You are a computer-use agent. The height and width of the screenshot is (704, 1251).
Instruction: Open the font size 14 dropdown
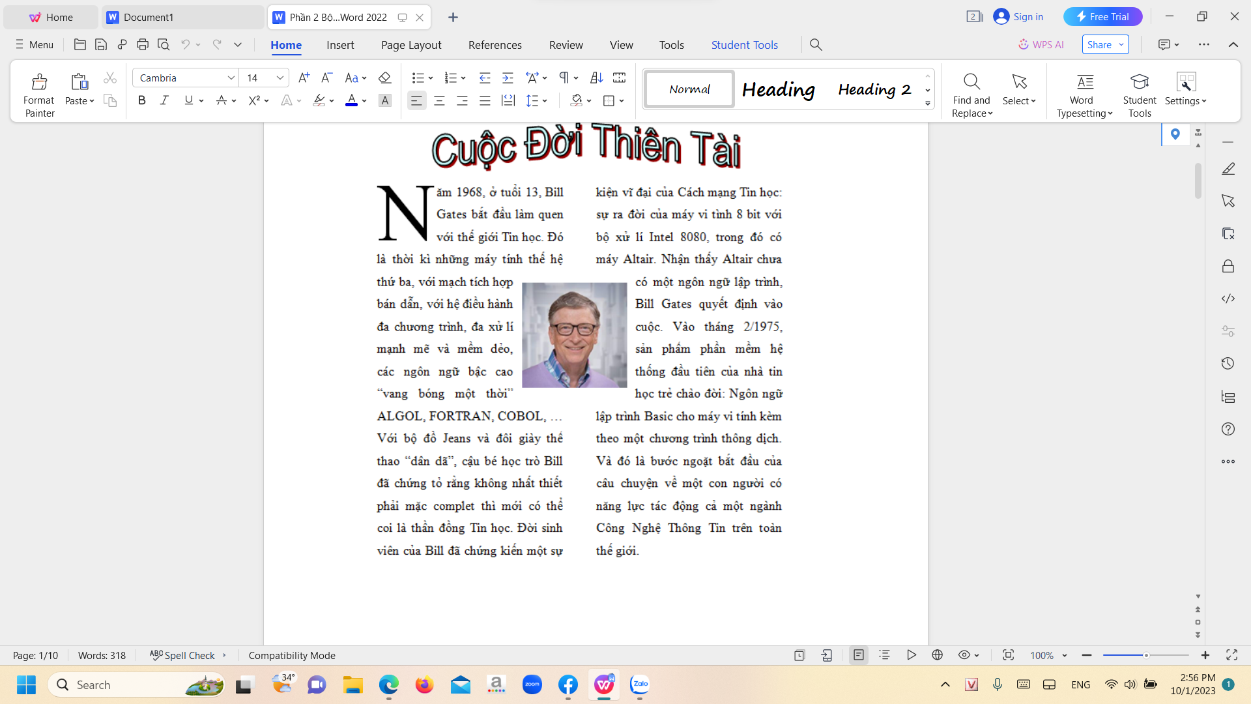point(280,78)
